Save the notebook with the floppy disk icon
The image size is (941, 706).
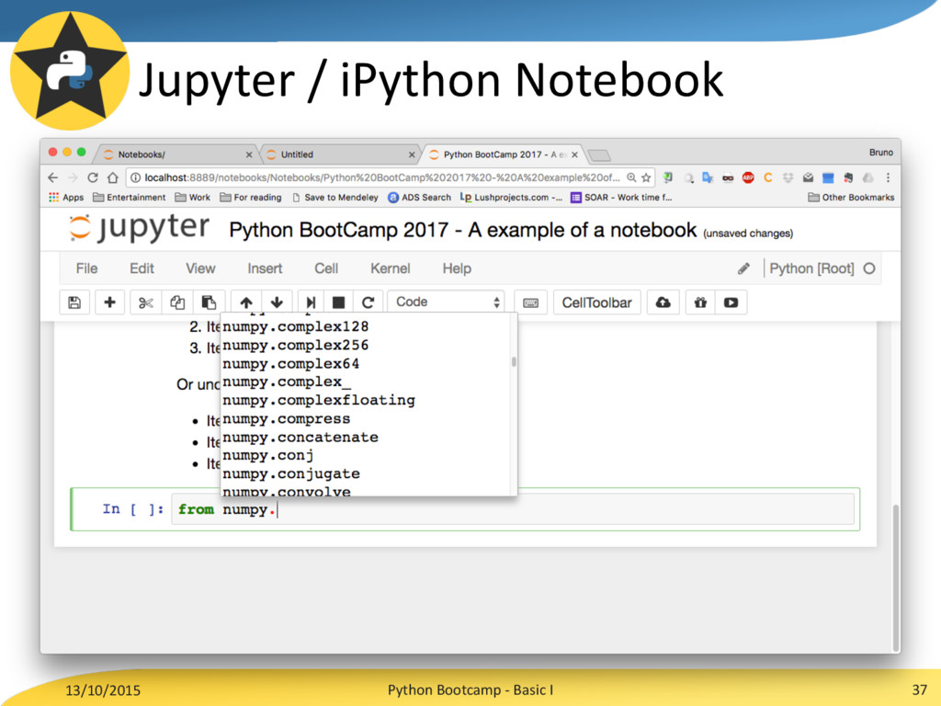(74, 302)
